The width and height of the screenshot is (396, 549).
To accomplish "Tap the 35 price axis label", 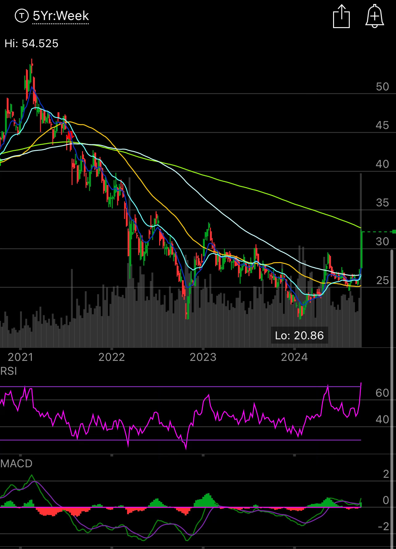I will [x=382, y=203].
